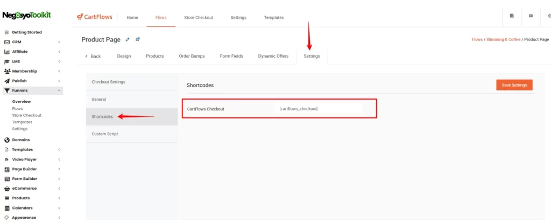Click the video tutorials icon
The height and width of the screenshot is (223, 551).
tap(531, 16)
